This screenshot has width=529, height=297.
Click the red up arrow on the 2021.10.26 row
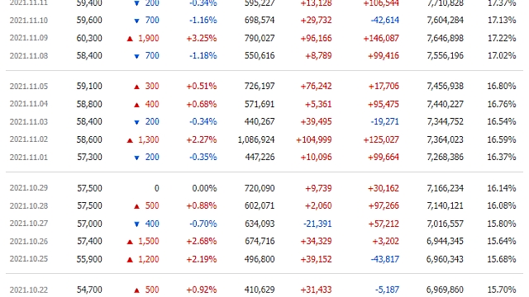click(x=130, y=242)
